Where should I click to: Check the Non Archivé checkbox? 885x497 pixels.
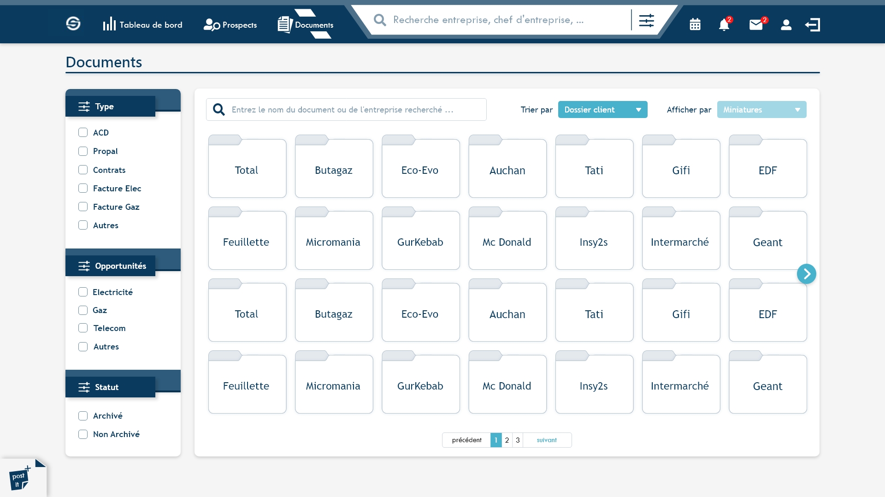point(83,434)
